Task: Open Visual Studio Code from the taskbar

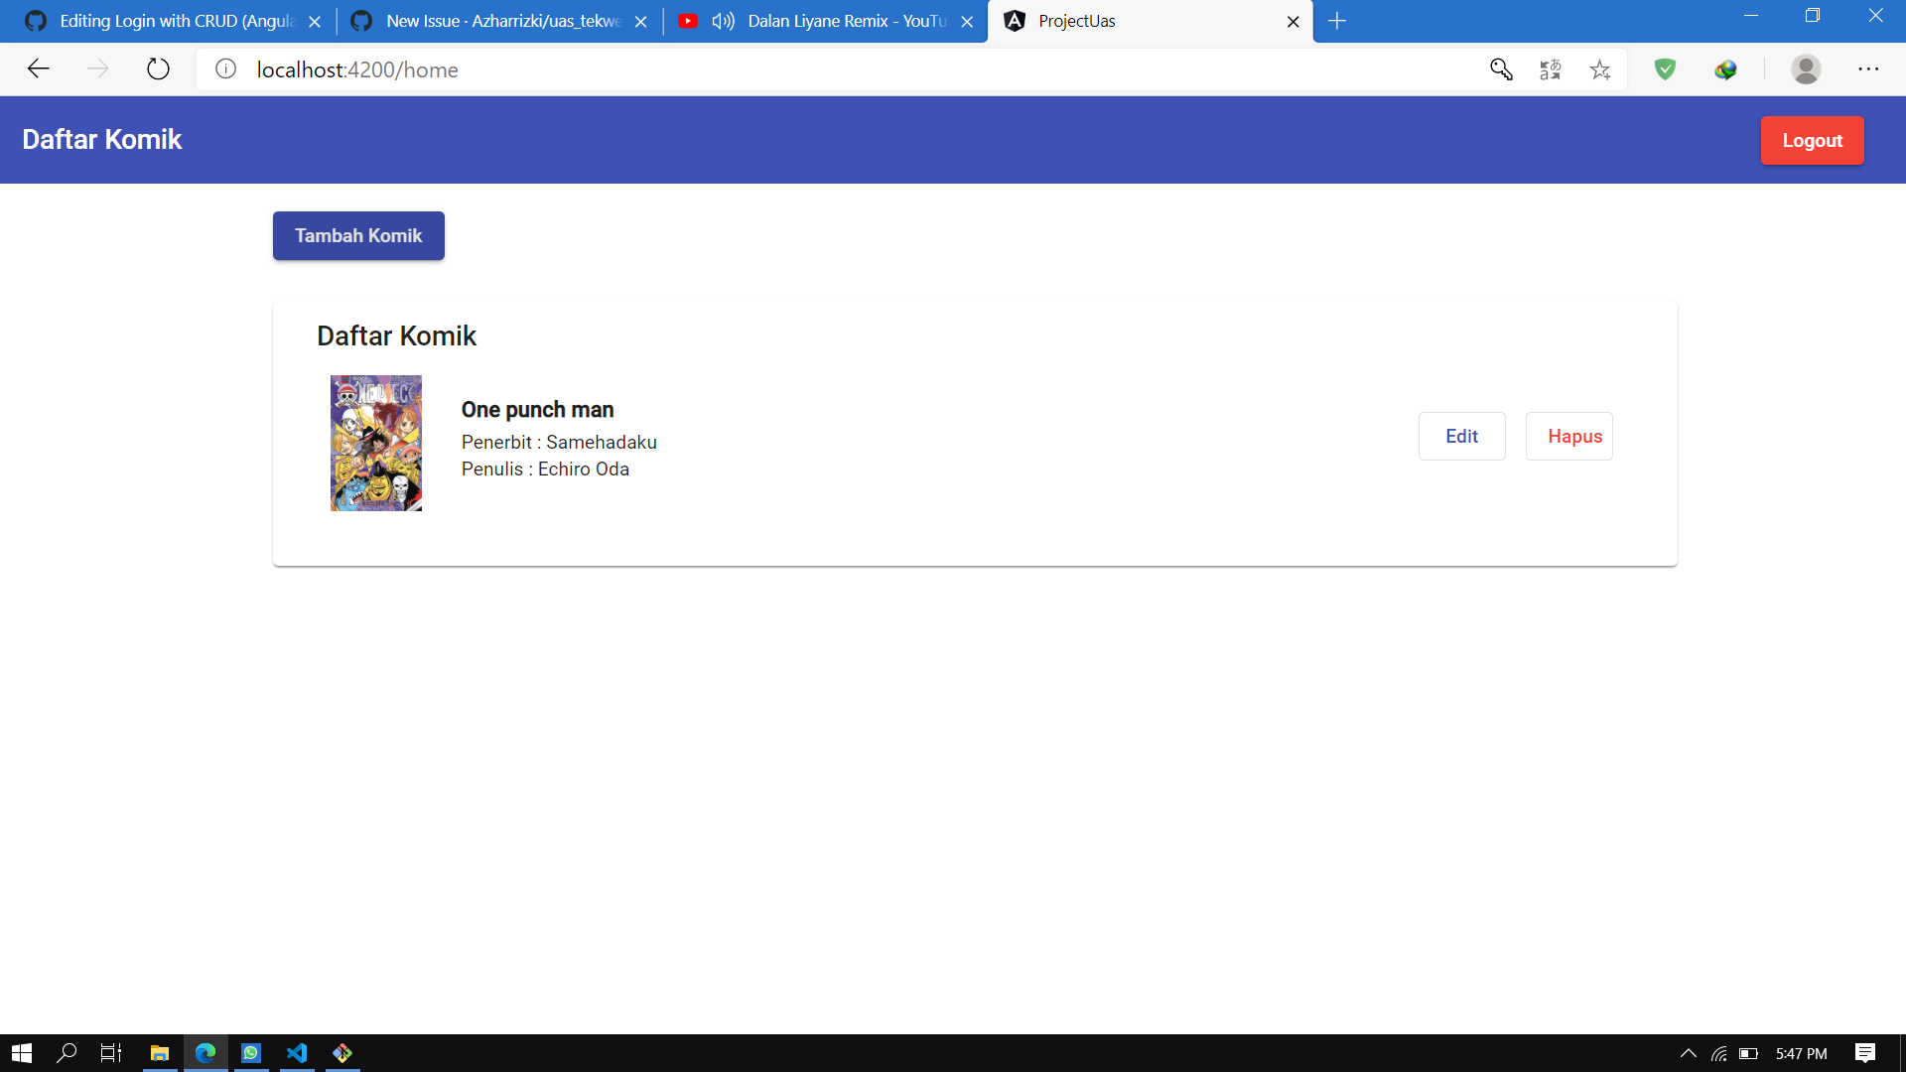Action: click(297, 1053)
